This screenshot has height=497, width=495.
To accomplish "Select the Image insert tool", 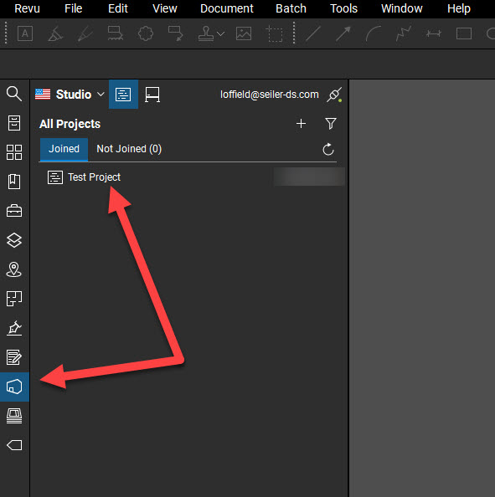I will 244,33.
